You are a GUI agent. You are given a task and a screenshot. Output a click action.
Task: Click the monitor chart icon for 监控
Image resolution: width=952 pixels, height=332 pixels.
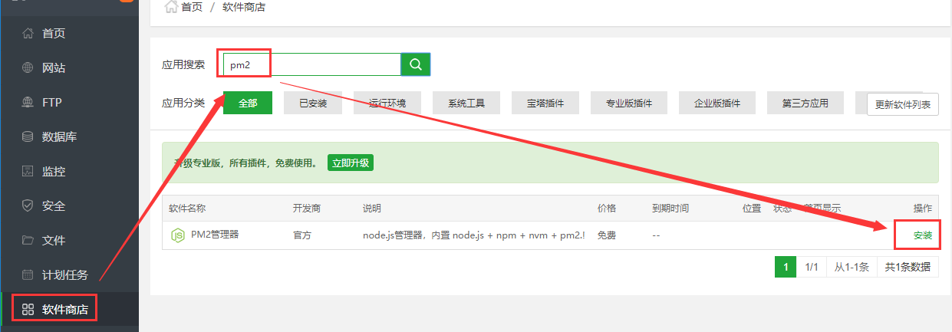pyautogui.click(x=28, y=171)
